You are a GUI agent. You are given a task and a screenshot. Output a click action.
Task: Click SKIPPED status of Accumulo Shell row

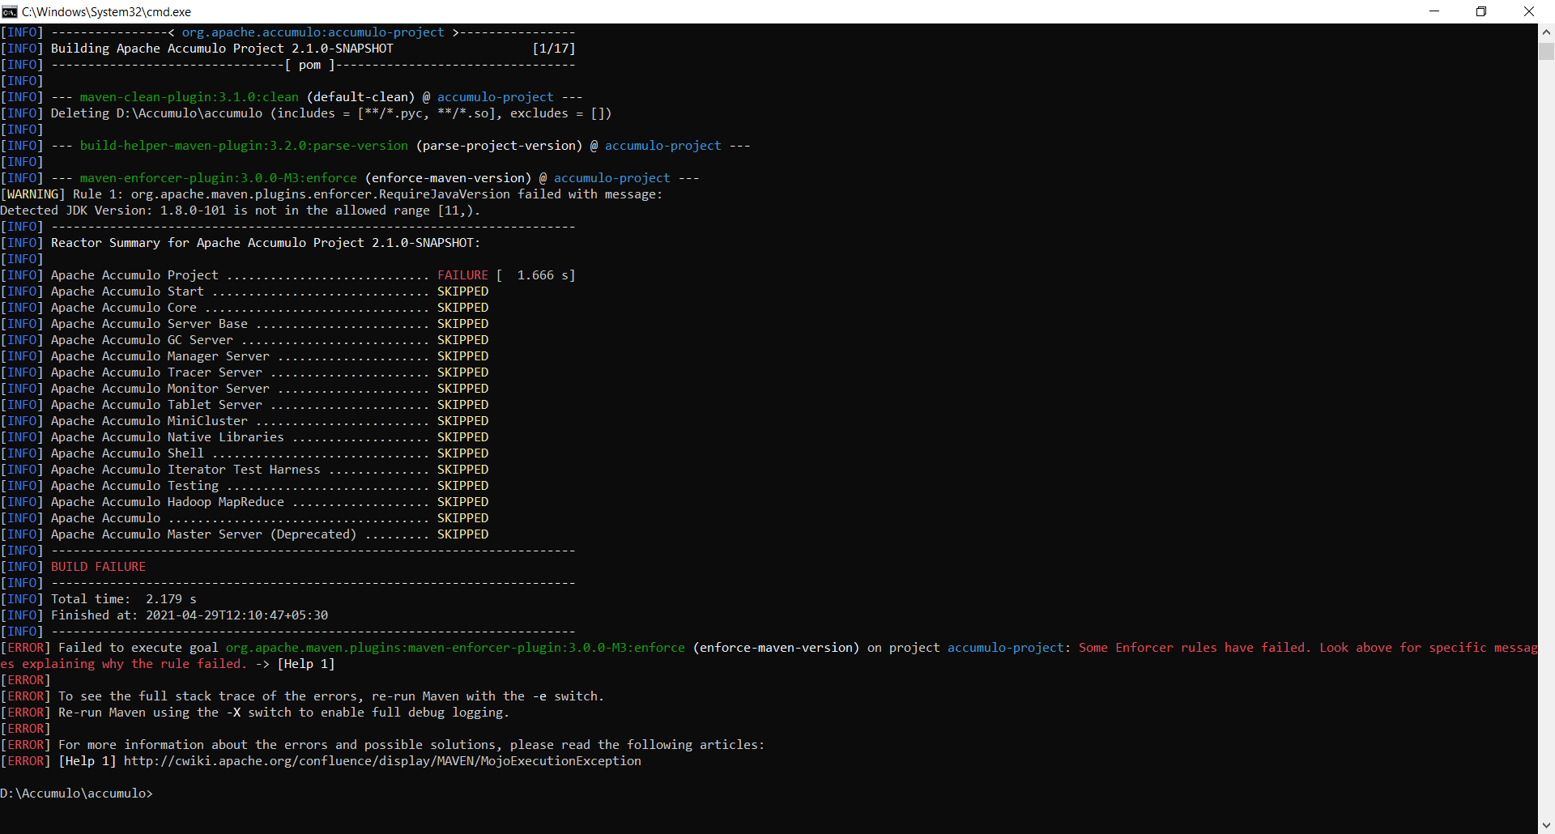point(462,453)
